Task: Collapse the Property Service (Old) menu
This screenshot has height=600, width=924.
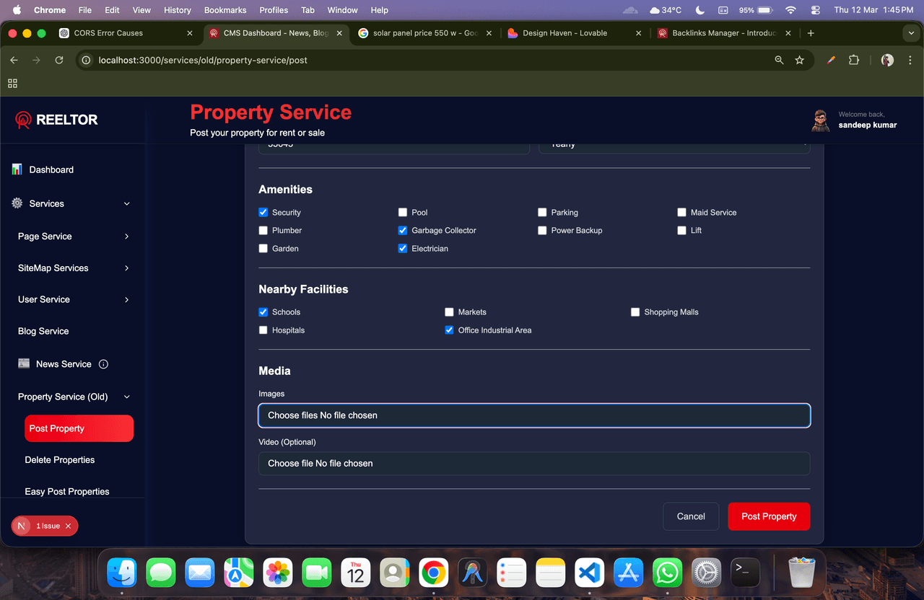Action: pos(127,397)
